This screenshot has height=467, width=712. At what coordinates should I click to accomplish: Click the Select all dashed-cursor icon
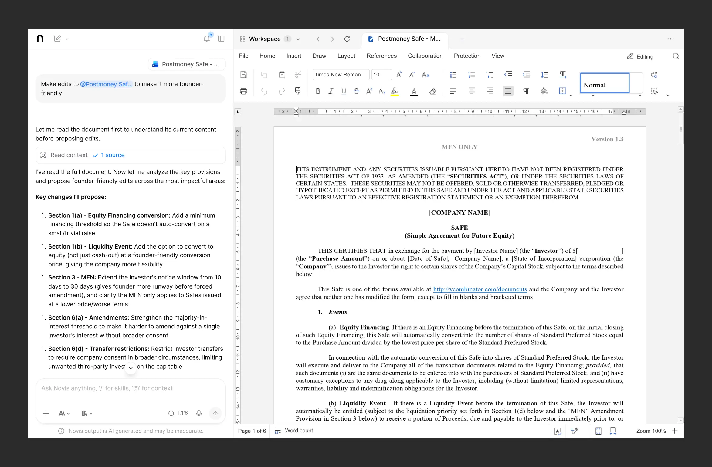(x=654, y=91)
